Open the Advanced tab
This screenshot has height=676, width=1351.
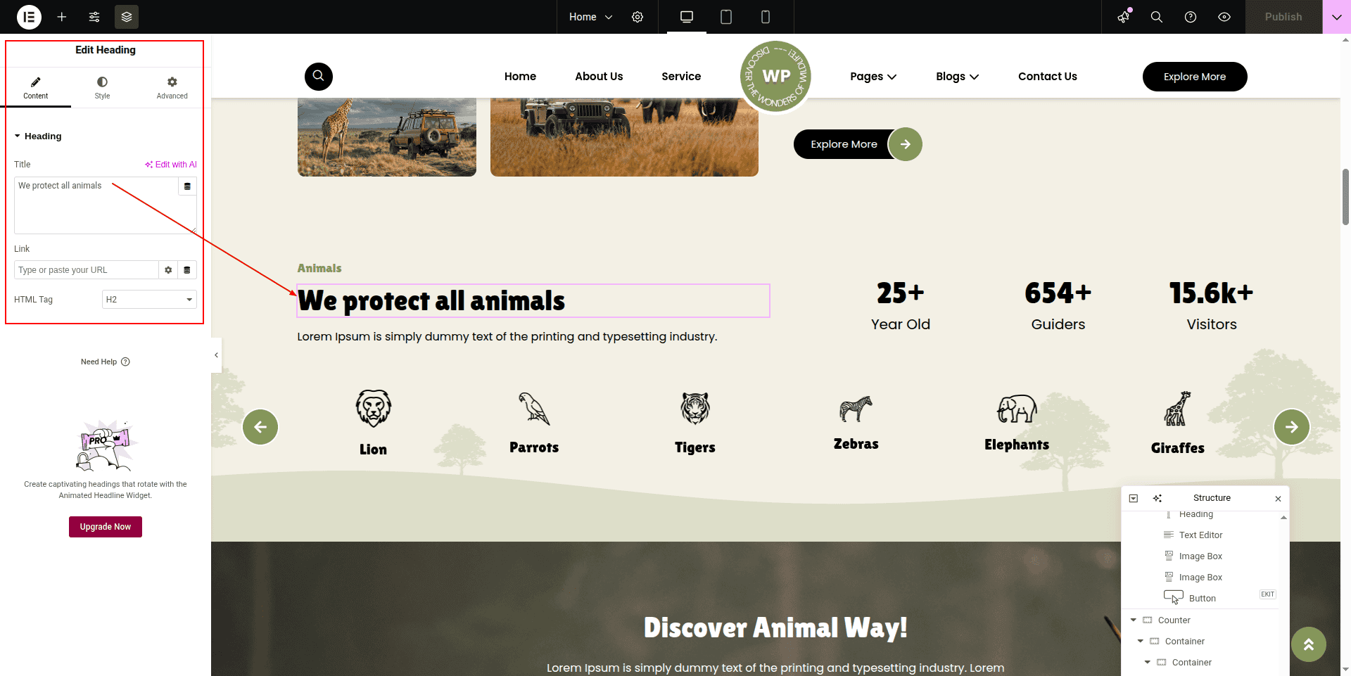[172, 88]
